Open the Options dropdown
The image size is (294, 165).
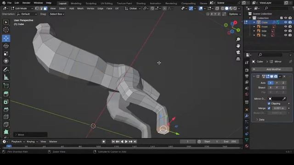coord(235,14)
